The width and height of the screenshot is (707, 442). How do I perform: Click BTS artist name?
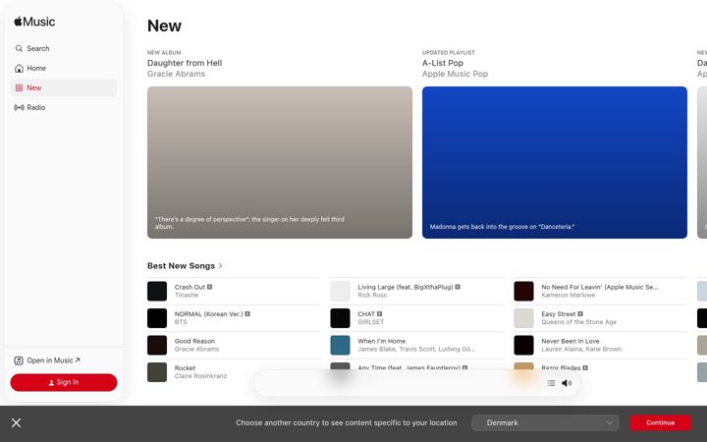coord(181,322)
